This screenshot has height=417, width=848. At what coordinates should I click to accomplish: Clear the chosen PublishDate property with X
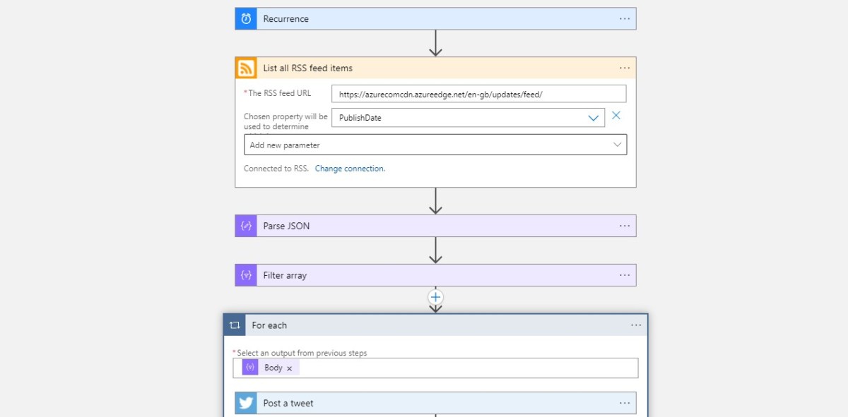coord(616,116)
